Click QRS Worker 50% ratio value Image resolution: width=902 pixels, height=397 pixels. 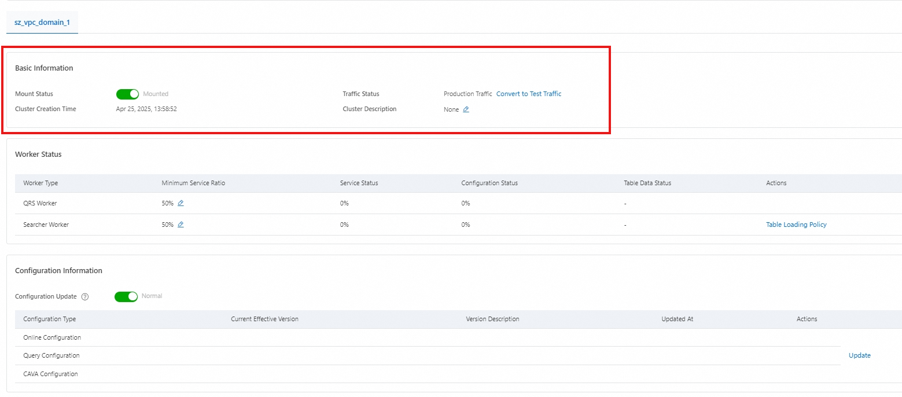168,203
